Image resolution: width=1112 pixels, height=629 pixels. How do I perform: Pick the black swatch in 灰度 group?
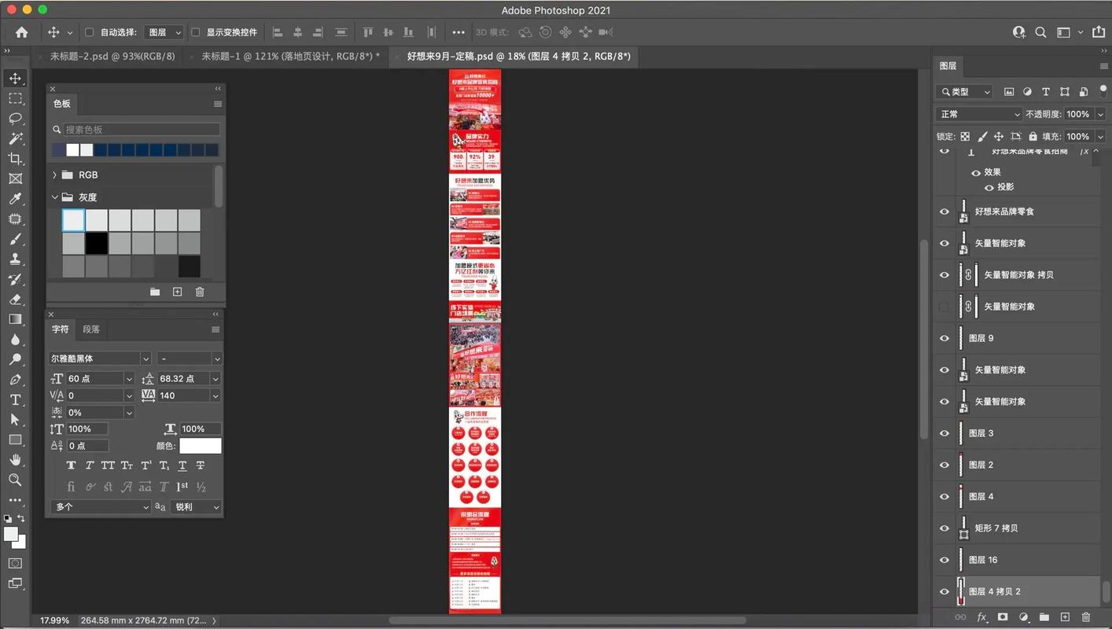tap(97, 244)
